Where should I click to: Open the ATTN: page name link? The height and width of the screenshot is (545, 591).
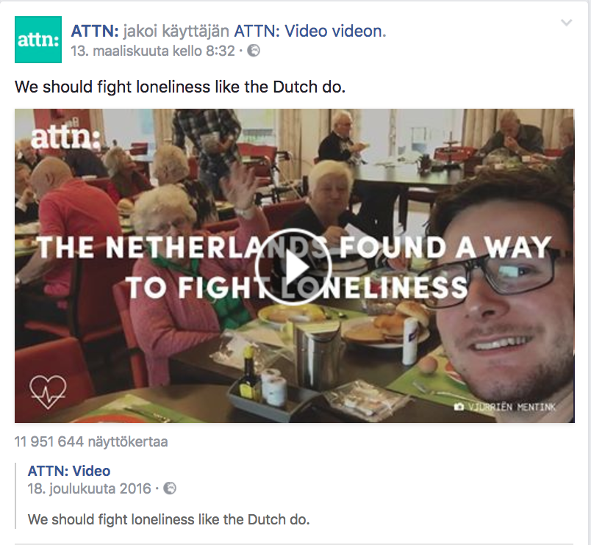(95, 31)
